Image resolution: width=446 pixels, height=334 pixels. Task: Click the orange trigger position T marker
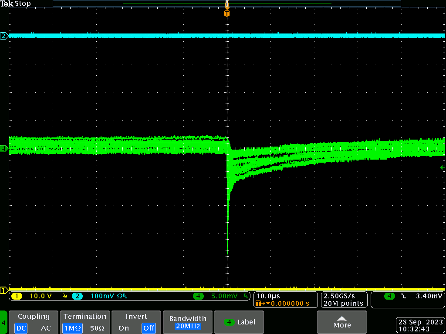(226, 13)
